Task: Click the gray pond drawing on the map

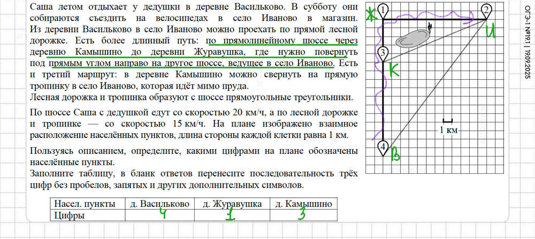Action: [x=412, y=38]
